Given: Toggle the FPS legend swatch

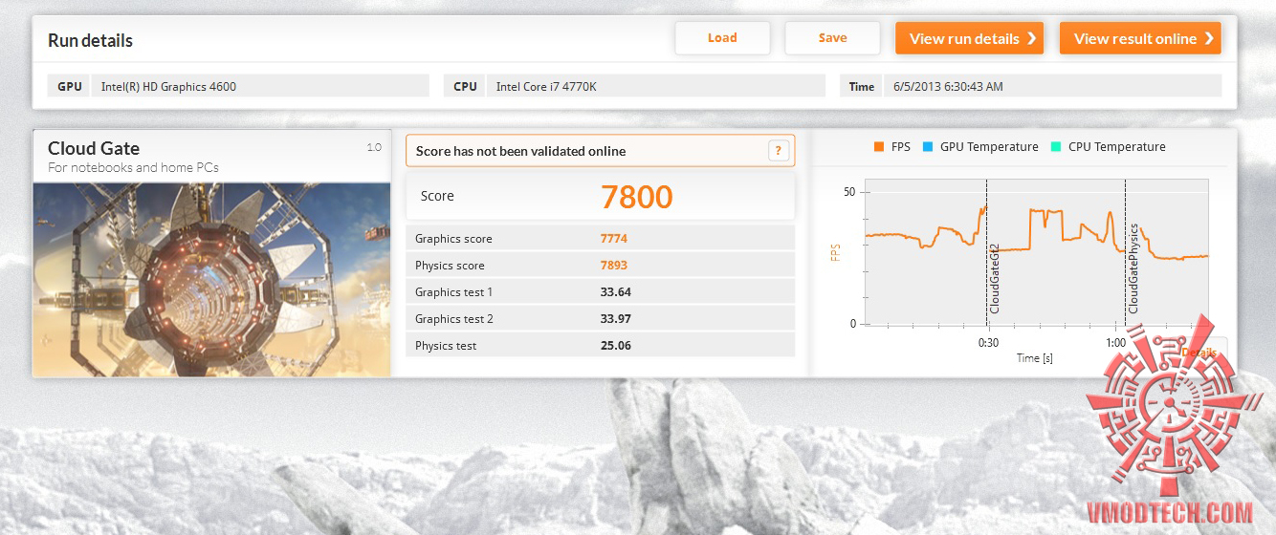Looking at the screenshot, I should coord(878,147).
